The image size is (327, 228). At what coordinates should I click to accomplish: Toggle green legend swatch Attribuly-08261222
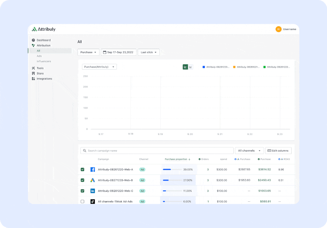(264, 67)
